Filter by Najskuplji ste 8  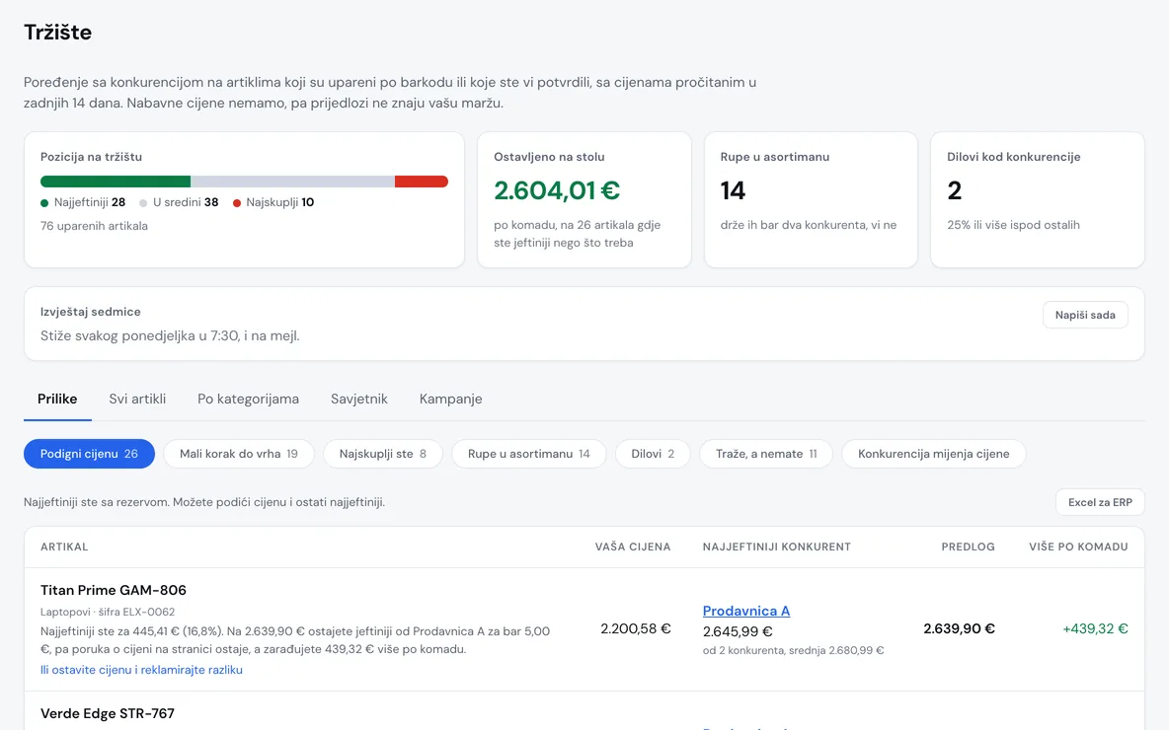[382, 454]
